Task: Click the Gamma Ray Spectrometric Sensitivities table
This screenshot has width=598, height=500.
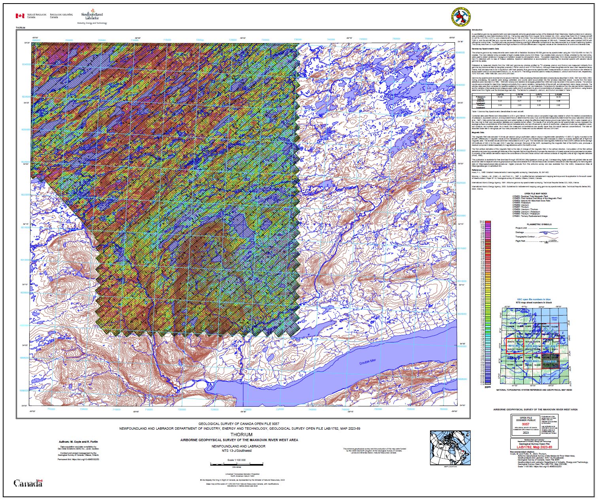Action: point(521,100)
